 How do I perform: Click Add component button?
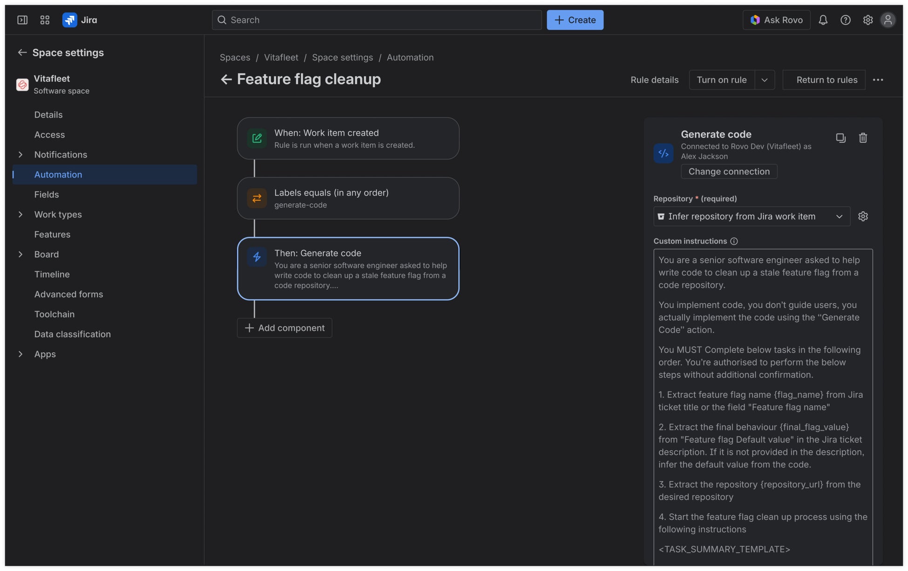pos(285,328)
